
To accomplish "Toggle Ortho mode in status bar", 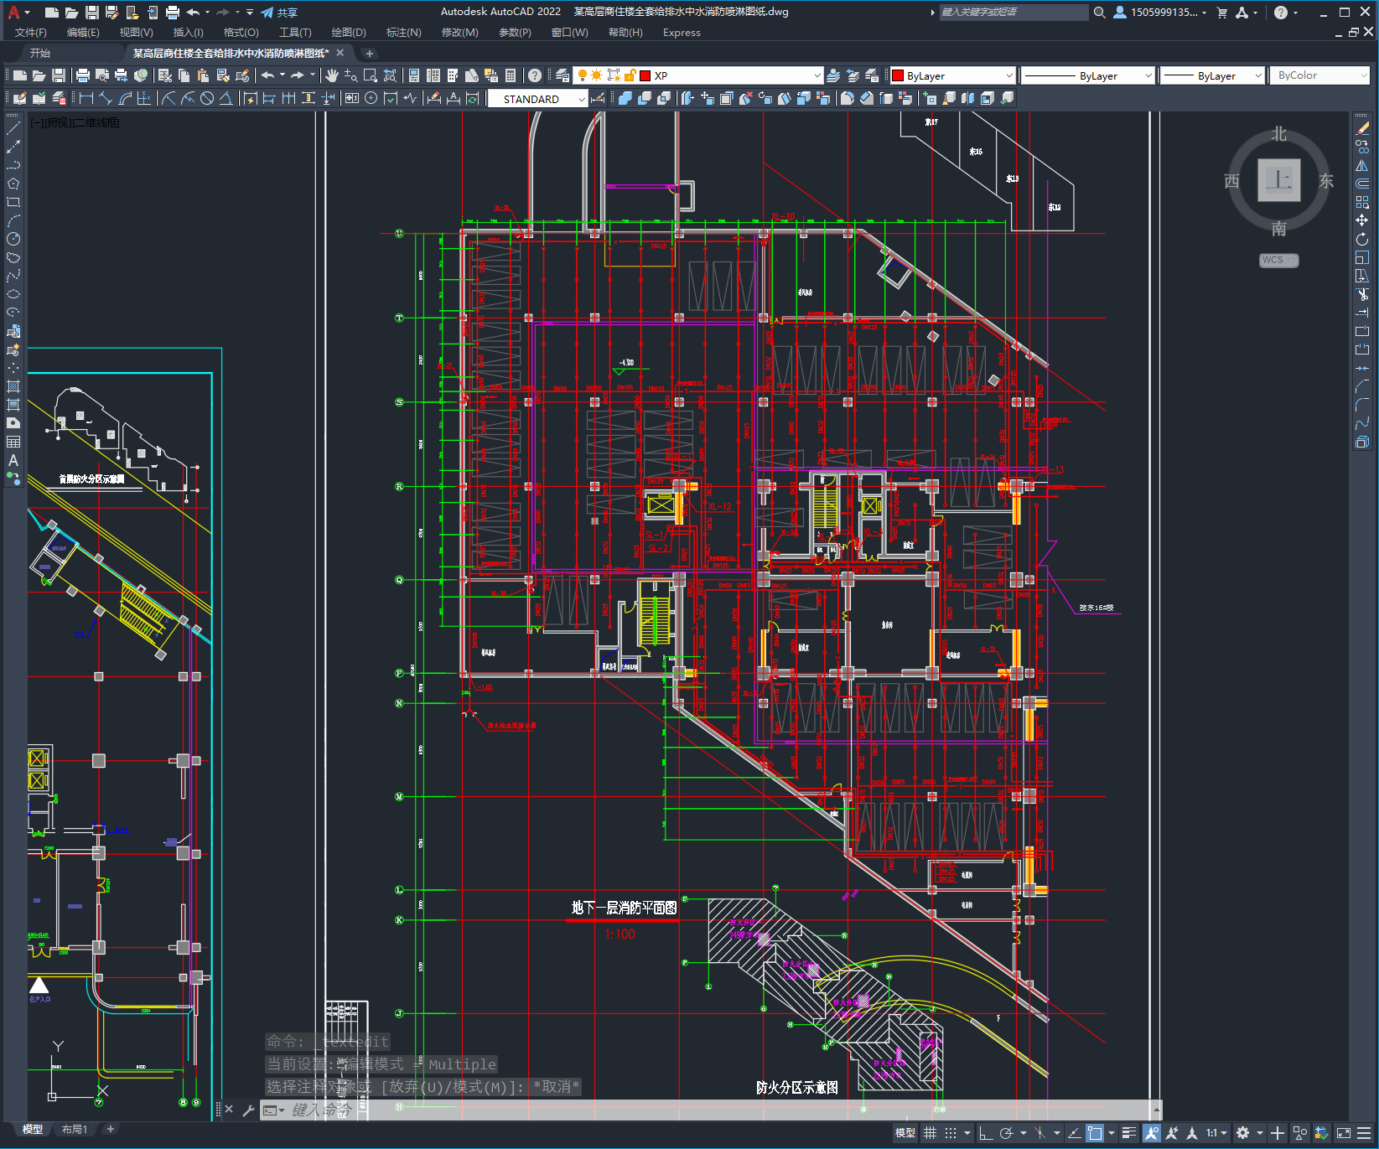I will 986,1133.
